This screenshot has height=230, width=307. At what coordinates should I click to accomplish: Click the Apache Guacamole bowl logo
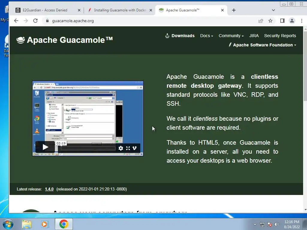pos(21,40)
